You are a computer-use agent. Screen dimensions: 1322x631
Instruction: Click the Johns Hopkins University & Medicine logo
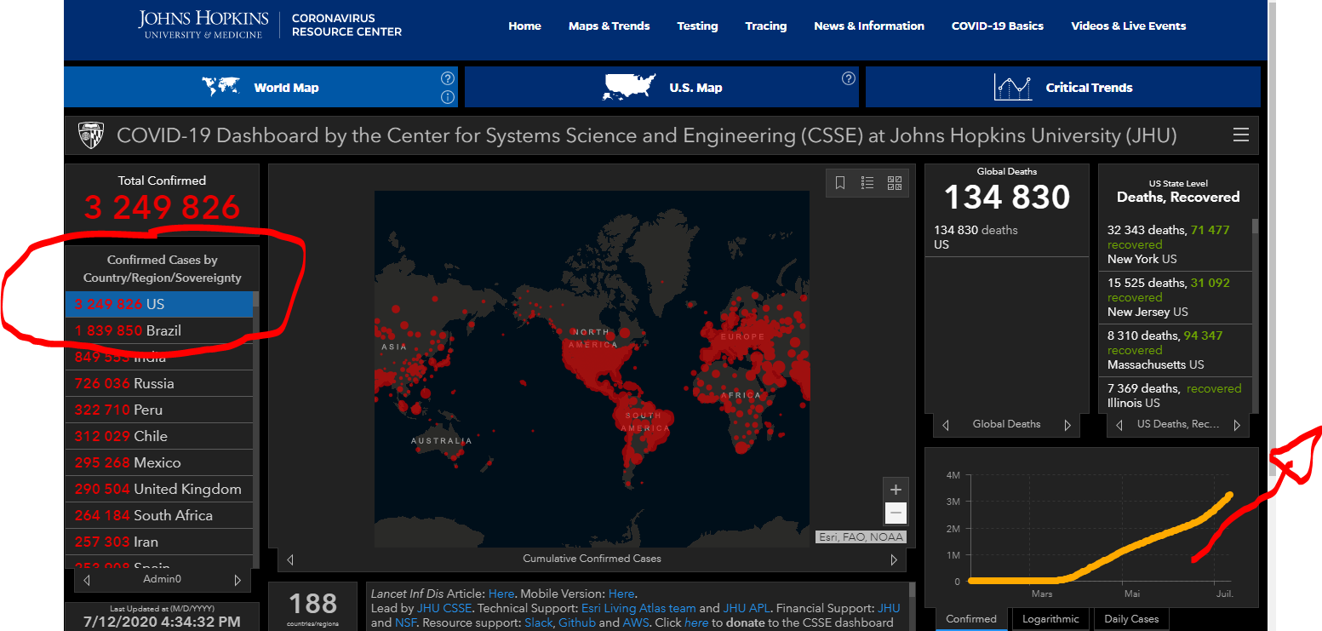click(203, 25)
